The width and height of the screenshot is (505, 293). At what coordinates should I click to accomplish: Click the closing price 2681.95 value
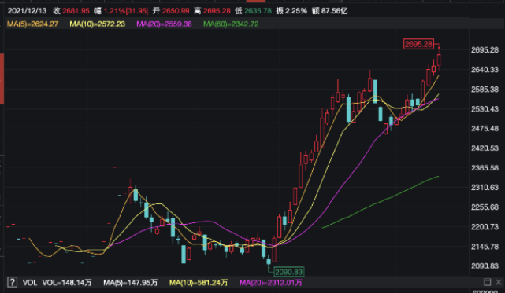point(76,11)
